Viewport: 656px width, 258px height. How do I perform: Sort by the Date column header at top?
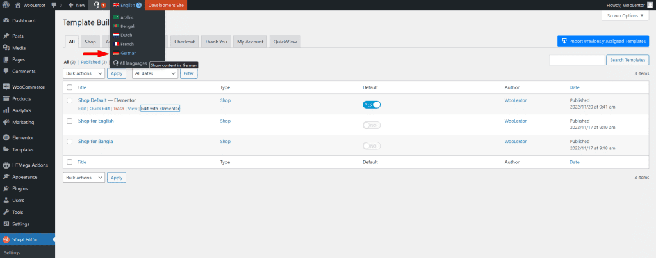575,87
